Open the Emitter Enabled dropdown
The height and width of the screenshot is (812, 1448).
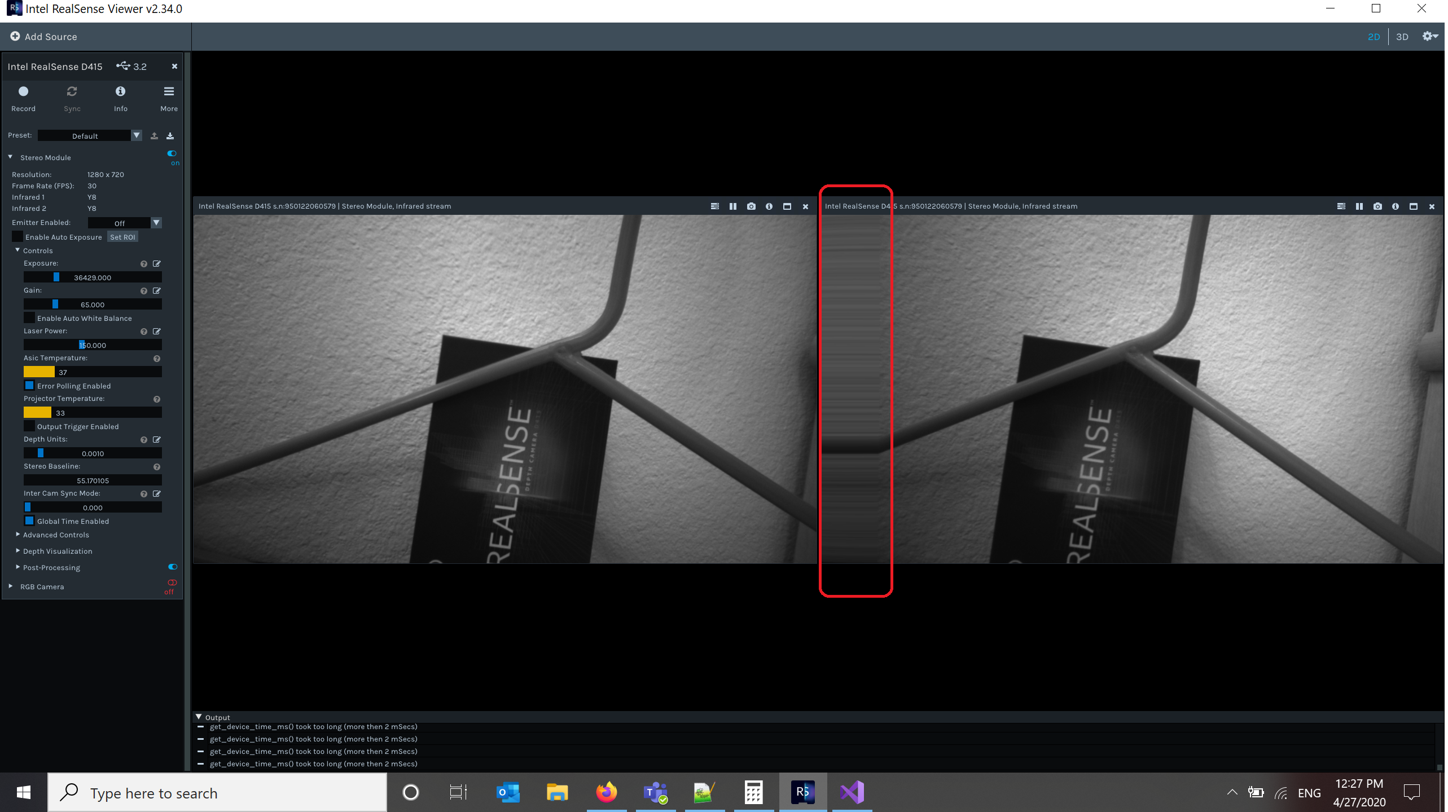click(156, 223)
